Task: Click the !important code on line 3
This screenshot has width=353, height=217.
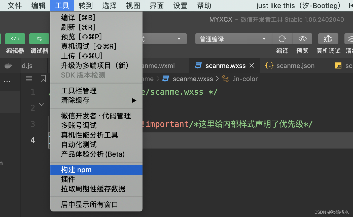Action: [165, 124]
